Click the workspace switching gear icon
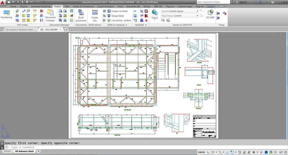 (254, 152)
